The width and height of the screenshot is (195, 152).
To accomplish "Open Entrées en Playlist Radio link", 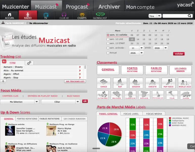I will pyautogui.click(x=42, y=96).
